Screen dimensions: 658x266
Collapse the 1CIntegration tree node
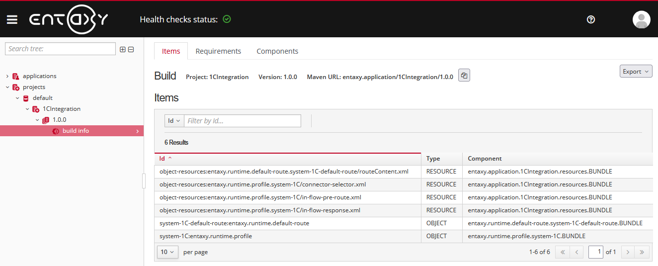pos(27,109)
